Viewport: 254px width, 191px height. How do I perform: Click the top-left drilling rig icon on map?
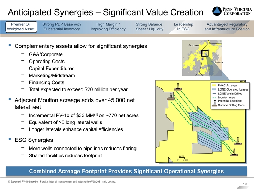178,87
